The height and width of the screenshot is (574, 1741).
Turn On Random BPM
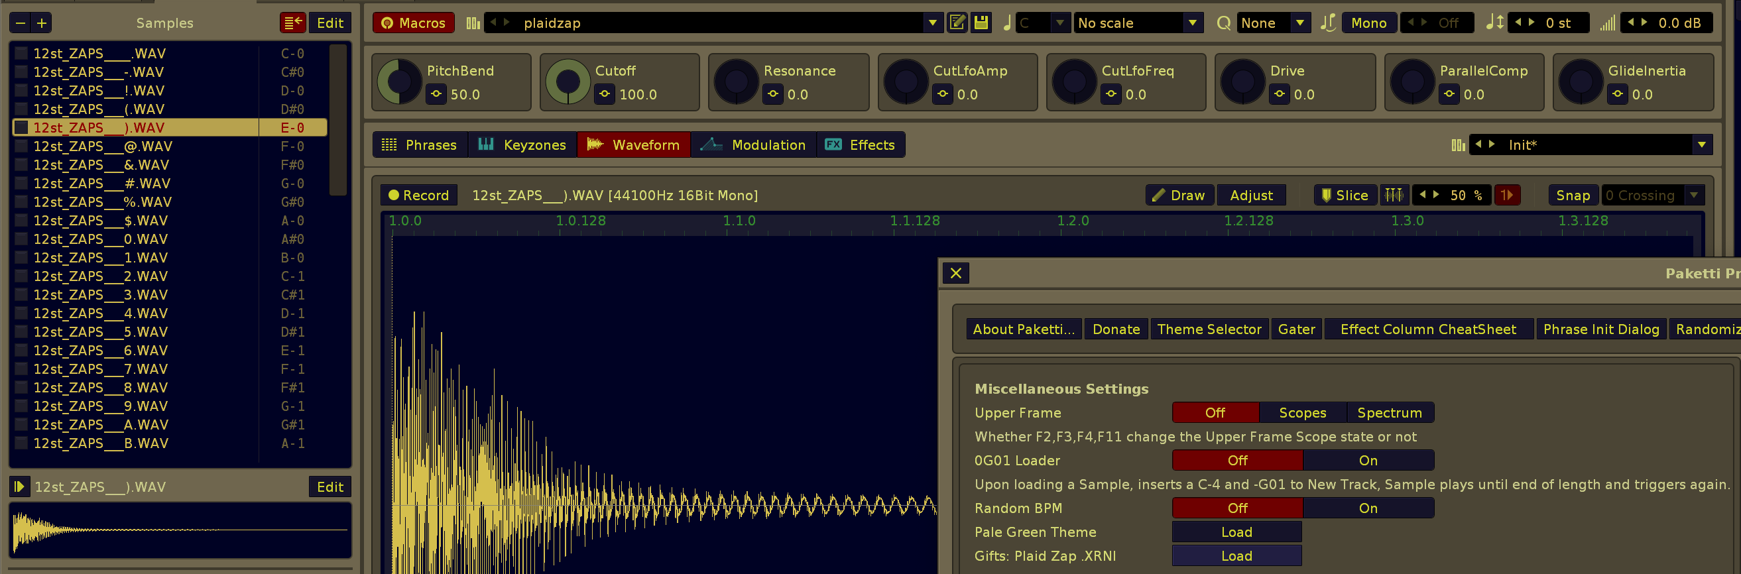pyautogui.click(x=1367, y=508)
